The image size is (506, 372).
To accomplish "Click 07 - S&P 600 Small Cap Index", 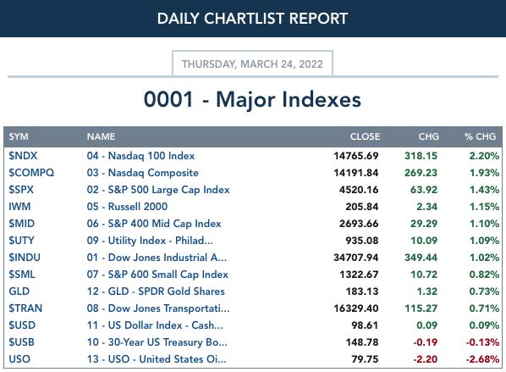I will tap(157, 275).
